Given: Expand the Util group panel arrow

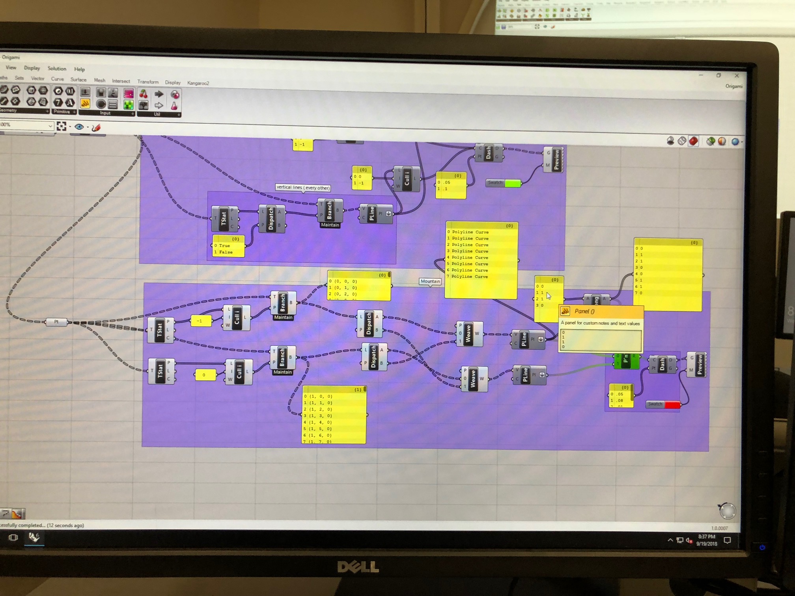Looking at the screenshot, I should pos(179,115).
